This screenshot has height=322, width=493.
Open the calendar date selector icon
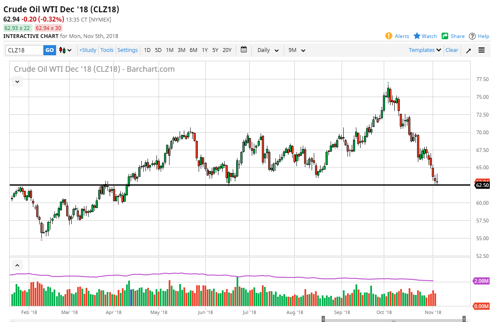[x=243, y=50]
